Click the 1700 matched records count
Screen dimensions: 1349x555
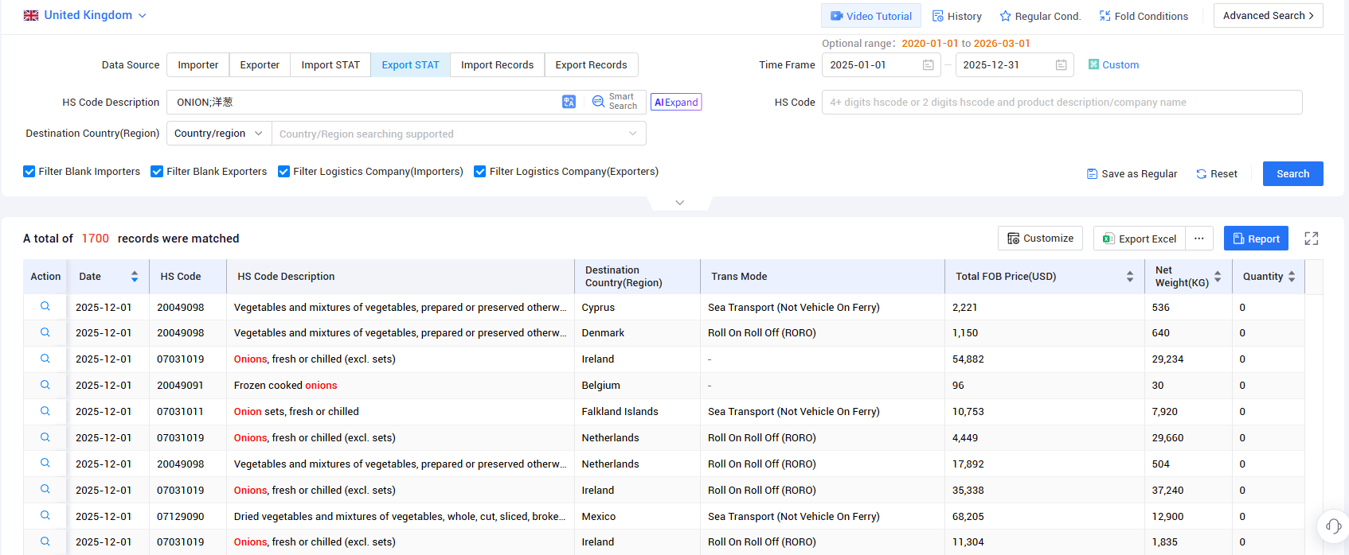(95, 239)
